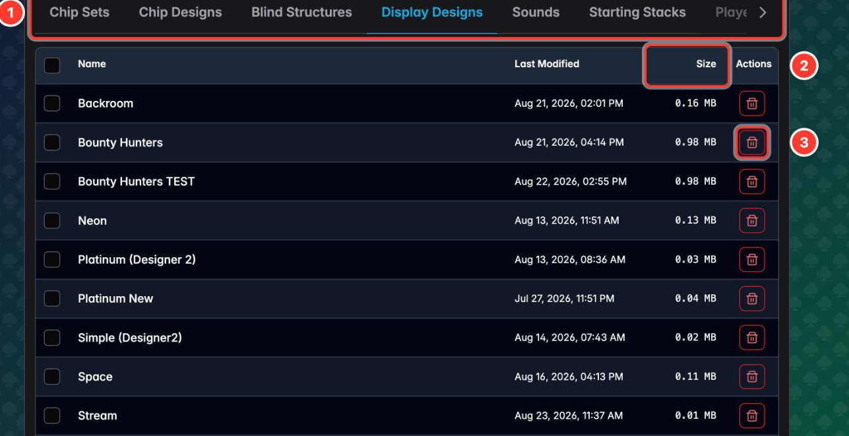Delete the Backroom display design
849x436 pixels.
point(752,104)
